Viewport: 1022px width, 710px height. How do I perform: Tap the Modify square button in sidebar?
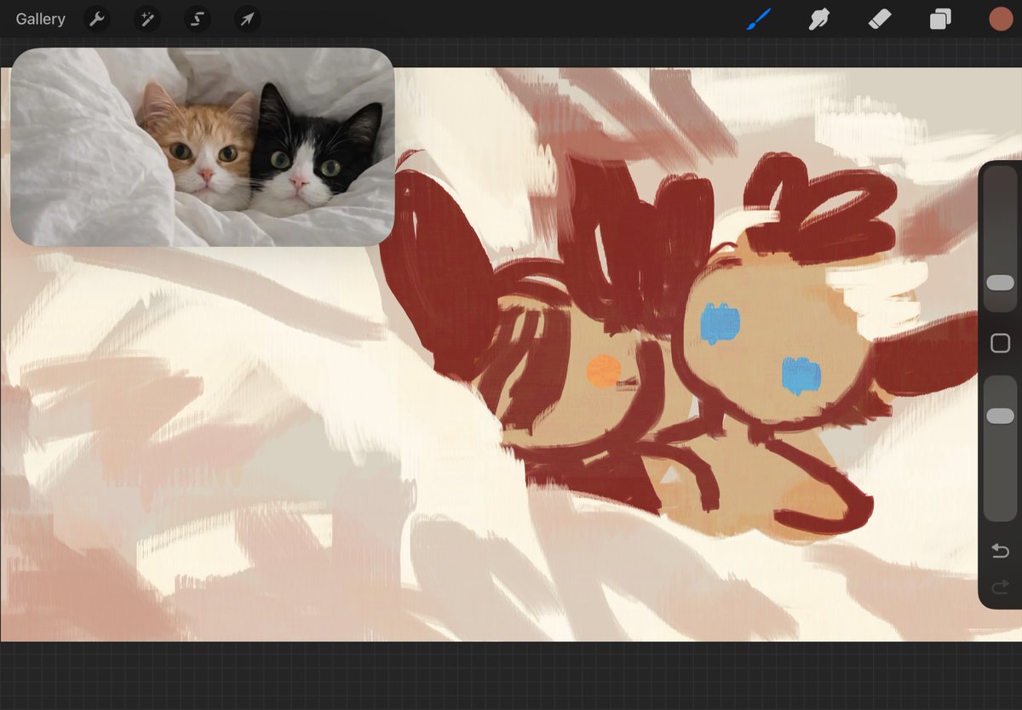coord(1000,343)
